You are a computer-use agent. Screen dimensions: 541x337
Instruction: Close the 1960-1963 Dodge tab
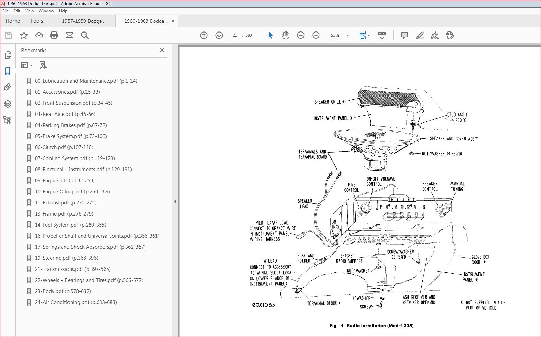[173, 21]
